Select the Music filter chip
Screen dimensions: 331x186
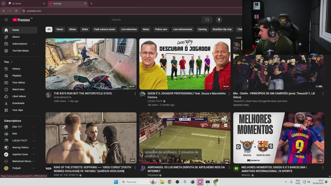pos(60,29)
